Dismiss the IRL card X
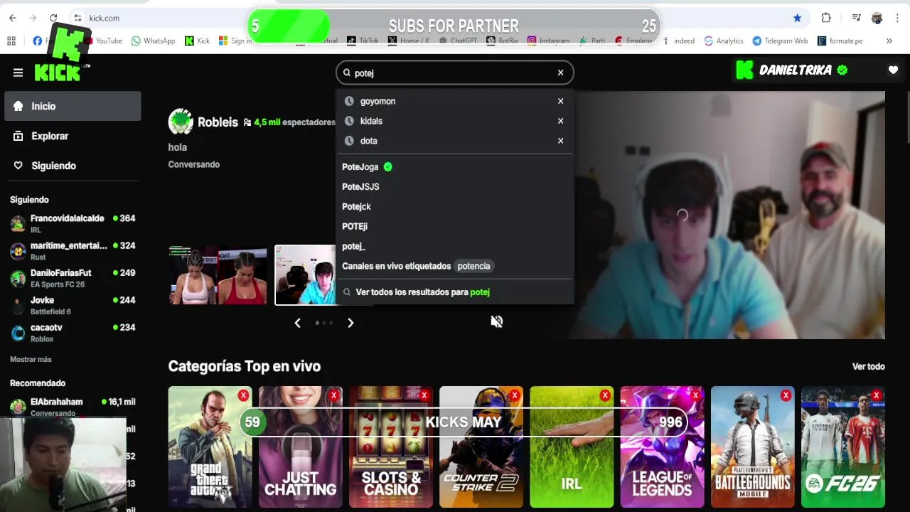The width and height of the screenshot is (910, 512). click(x=605, y=395)
